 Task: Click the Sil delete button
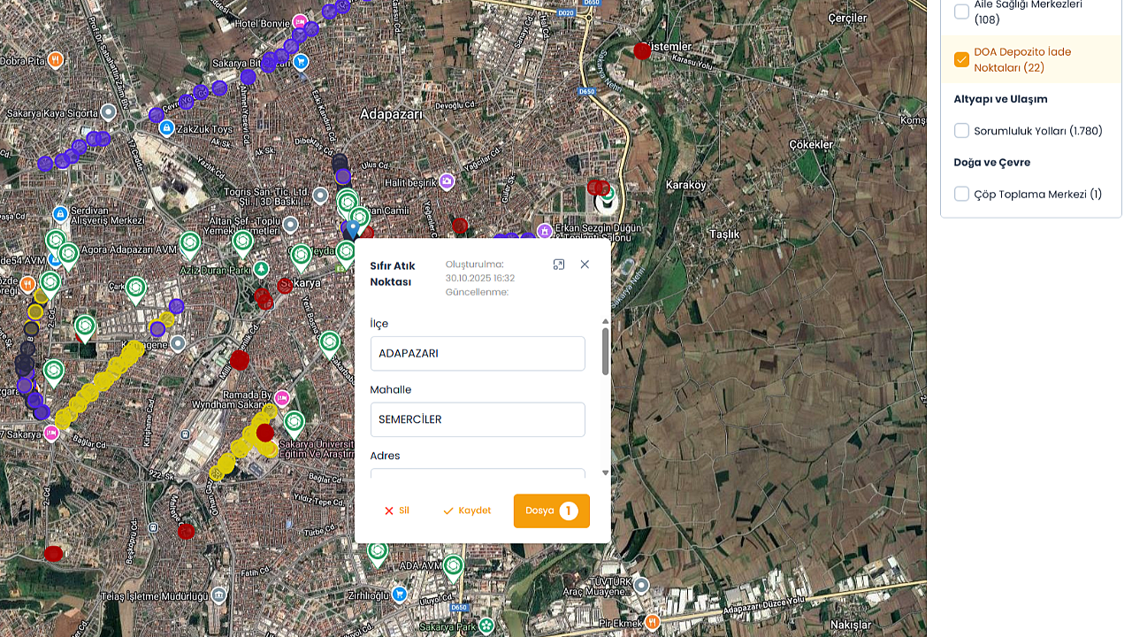(396, 510)
